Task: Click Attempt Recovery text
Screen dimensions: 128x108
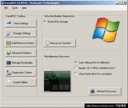Action: (106, 91)
